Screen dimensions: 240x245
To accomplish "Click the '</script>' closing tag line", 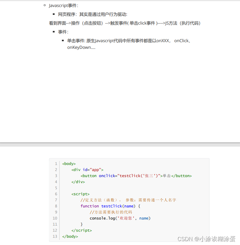I will click(x=82, y=230).
